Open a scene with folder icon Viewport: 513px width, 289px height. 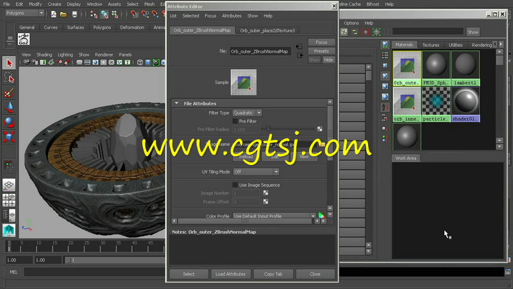(63, 13)
